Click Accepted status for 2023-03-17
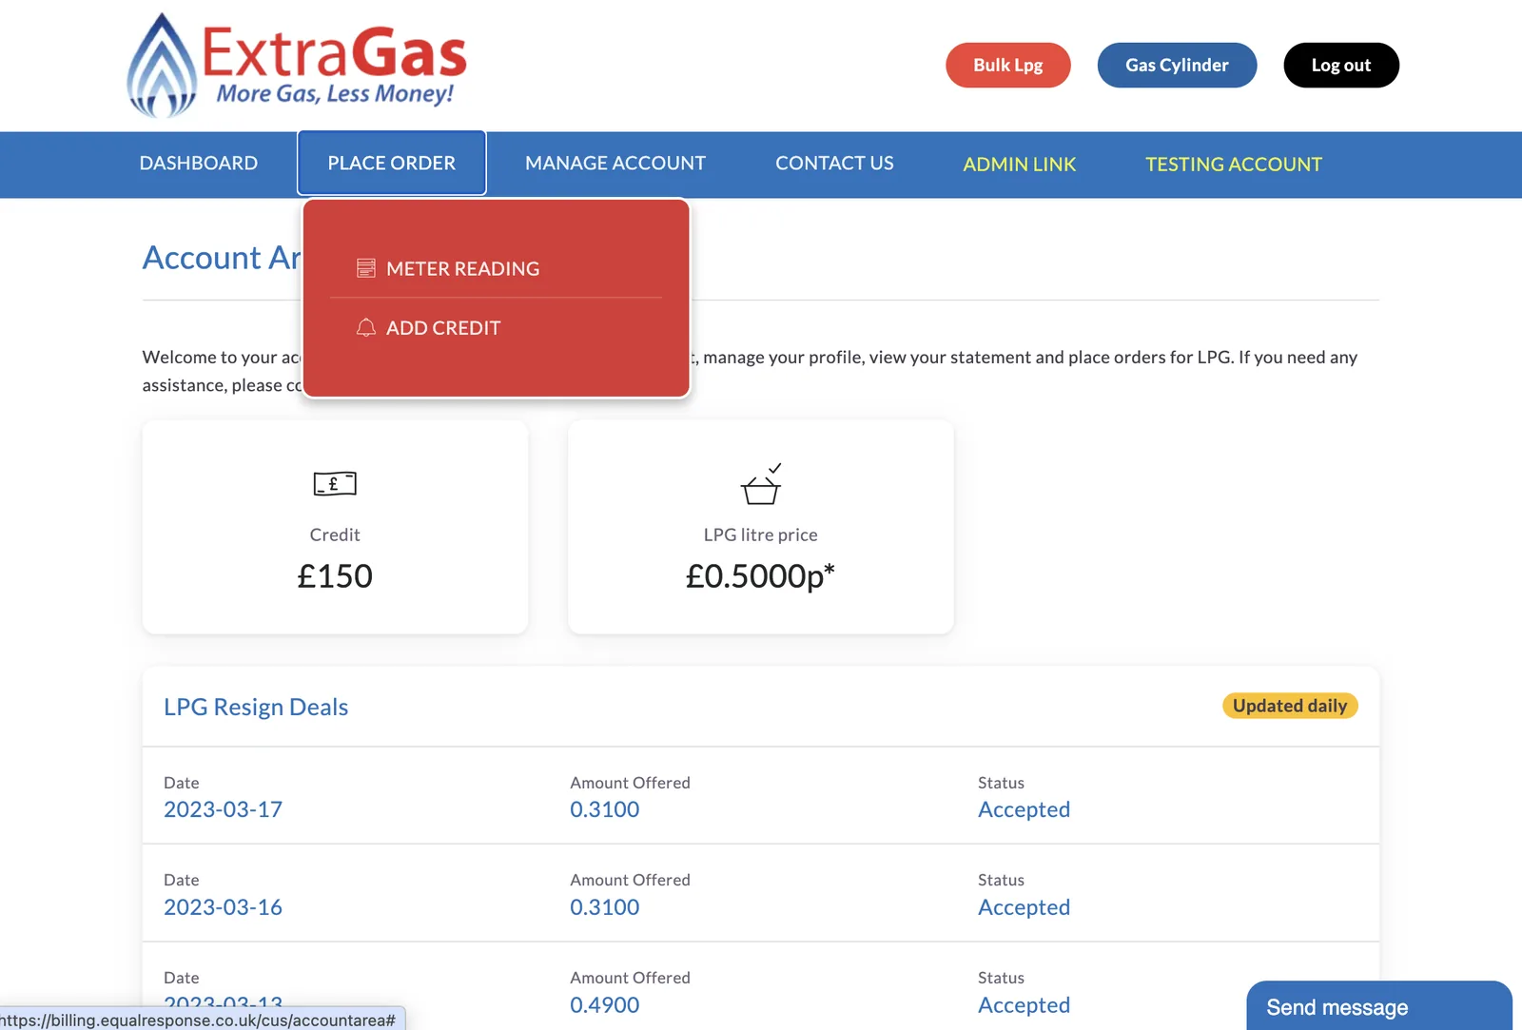 pyautogui.click(x=1024, y=809)
